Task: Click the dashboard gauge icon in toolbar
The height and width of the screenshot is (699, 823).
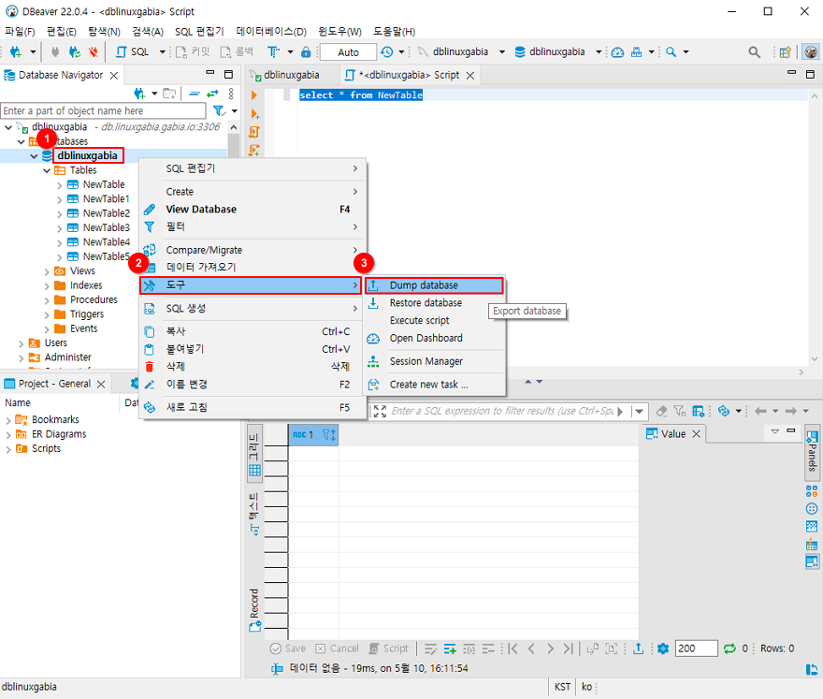Action: (x=618, y=52)
